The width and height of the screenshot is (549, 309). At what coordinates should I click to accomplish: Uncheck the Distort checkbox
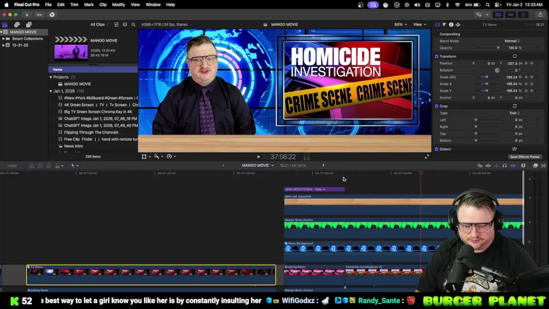437,149
